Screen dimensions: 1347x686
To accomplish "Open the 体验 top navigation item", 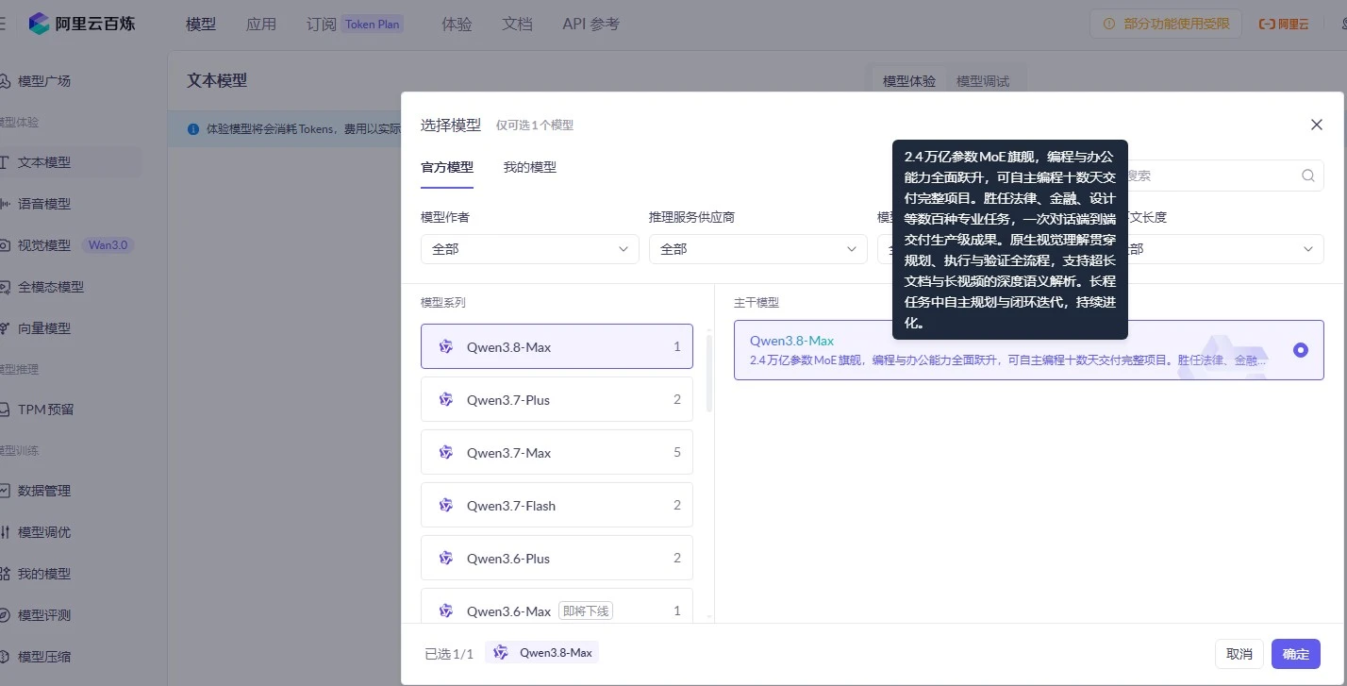I will click(457, 25).
